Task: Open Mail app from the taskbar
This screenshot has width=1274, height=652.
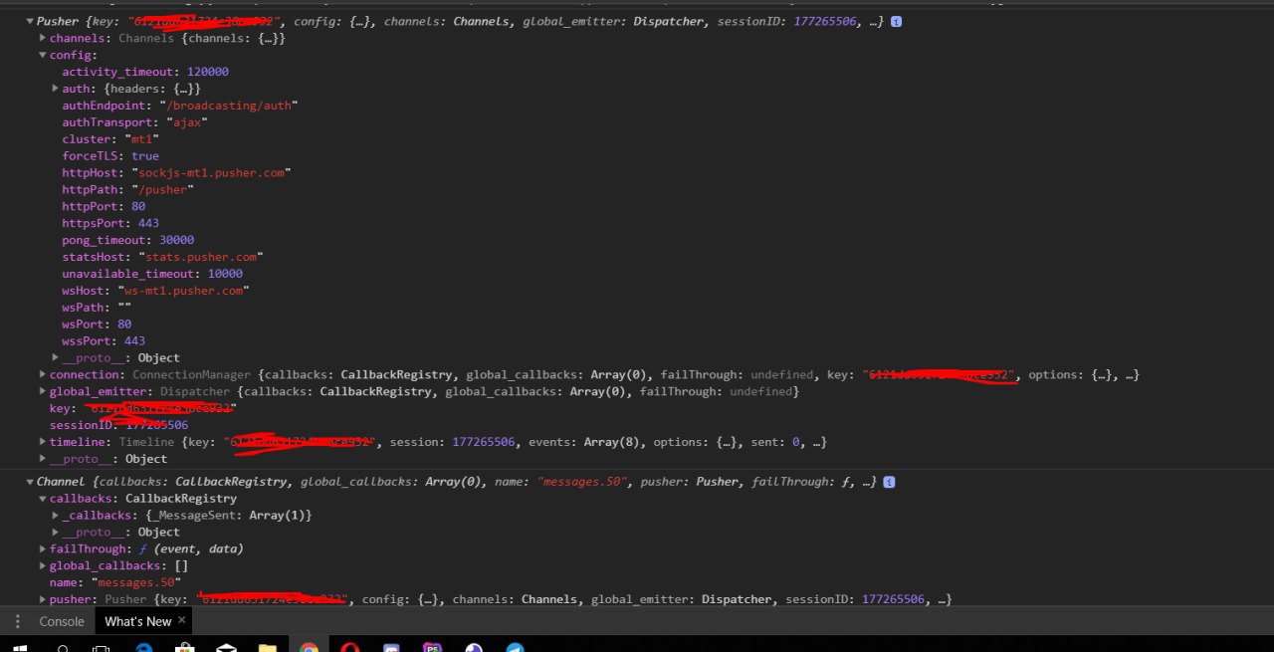Action: pos(226,648)
